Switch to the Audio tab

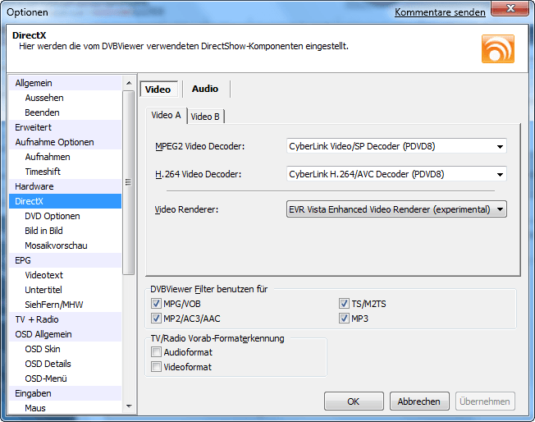click(205, 89)
